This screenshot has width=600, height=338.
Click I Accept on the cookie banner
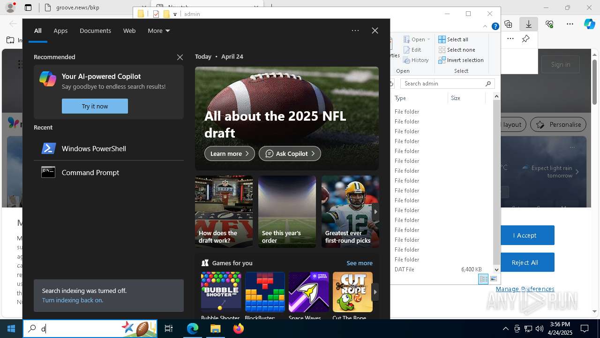(x=525, y=235)
